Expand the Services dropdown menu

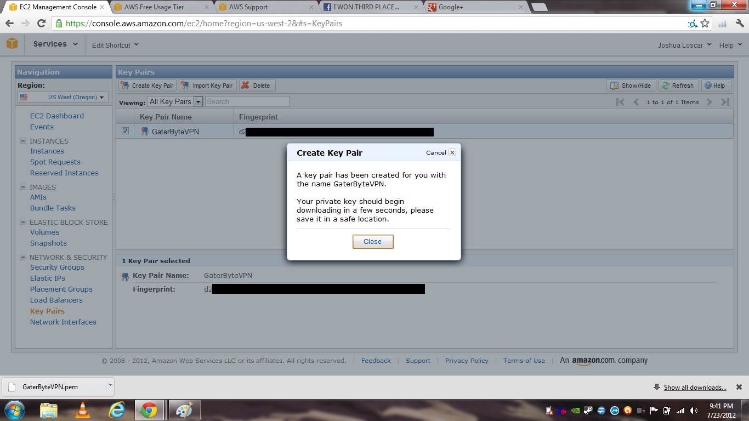[x=55, y=44]
